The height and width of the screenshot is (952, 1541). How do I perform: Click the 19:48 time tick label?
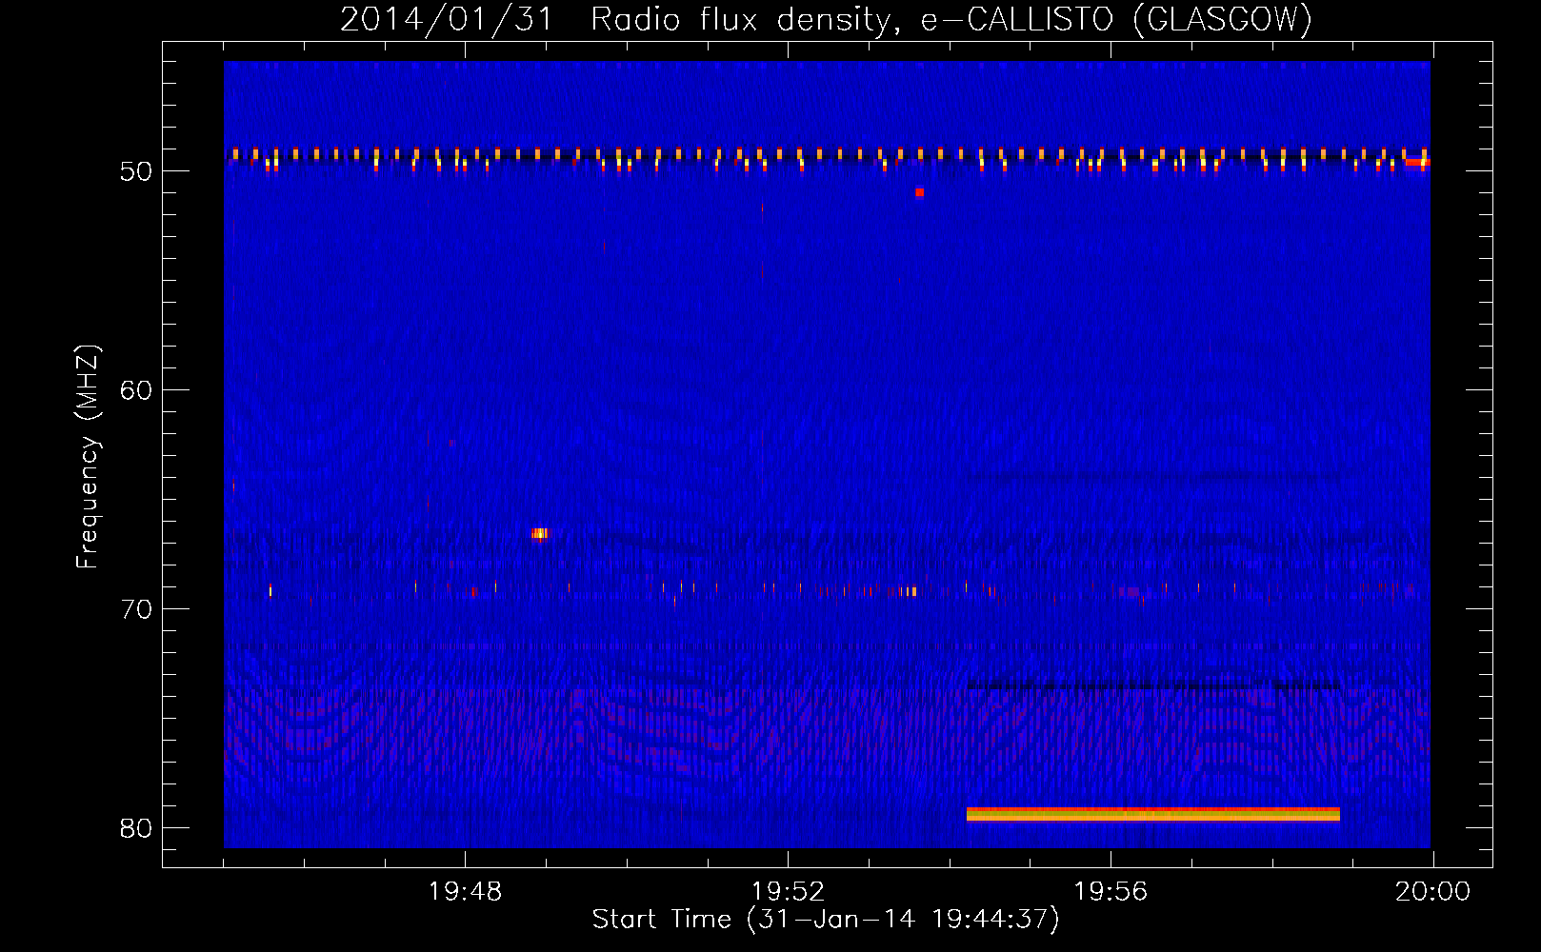pyautogui.click(x=465, y=891)
